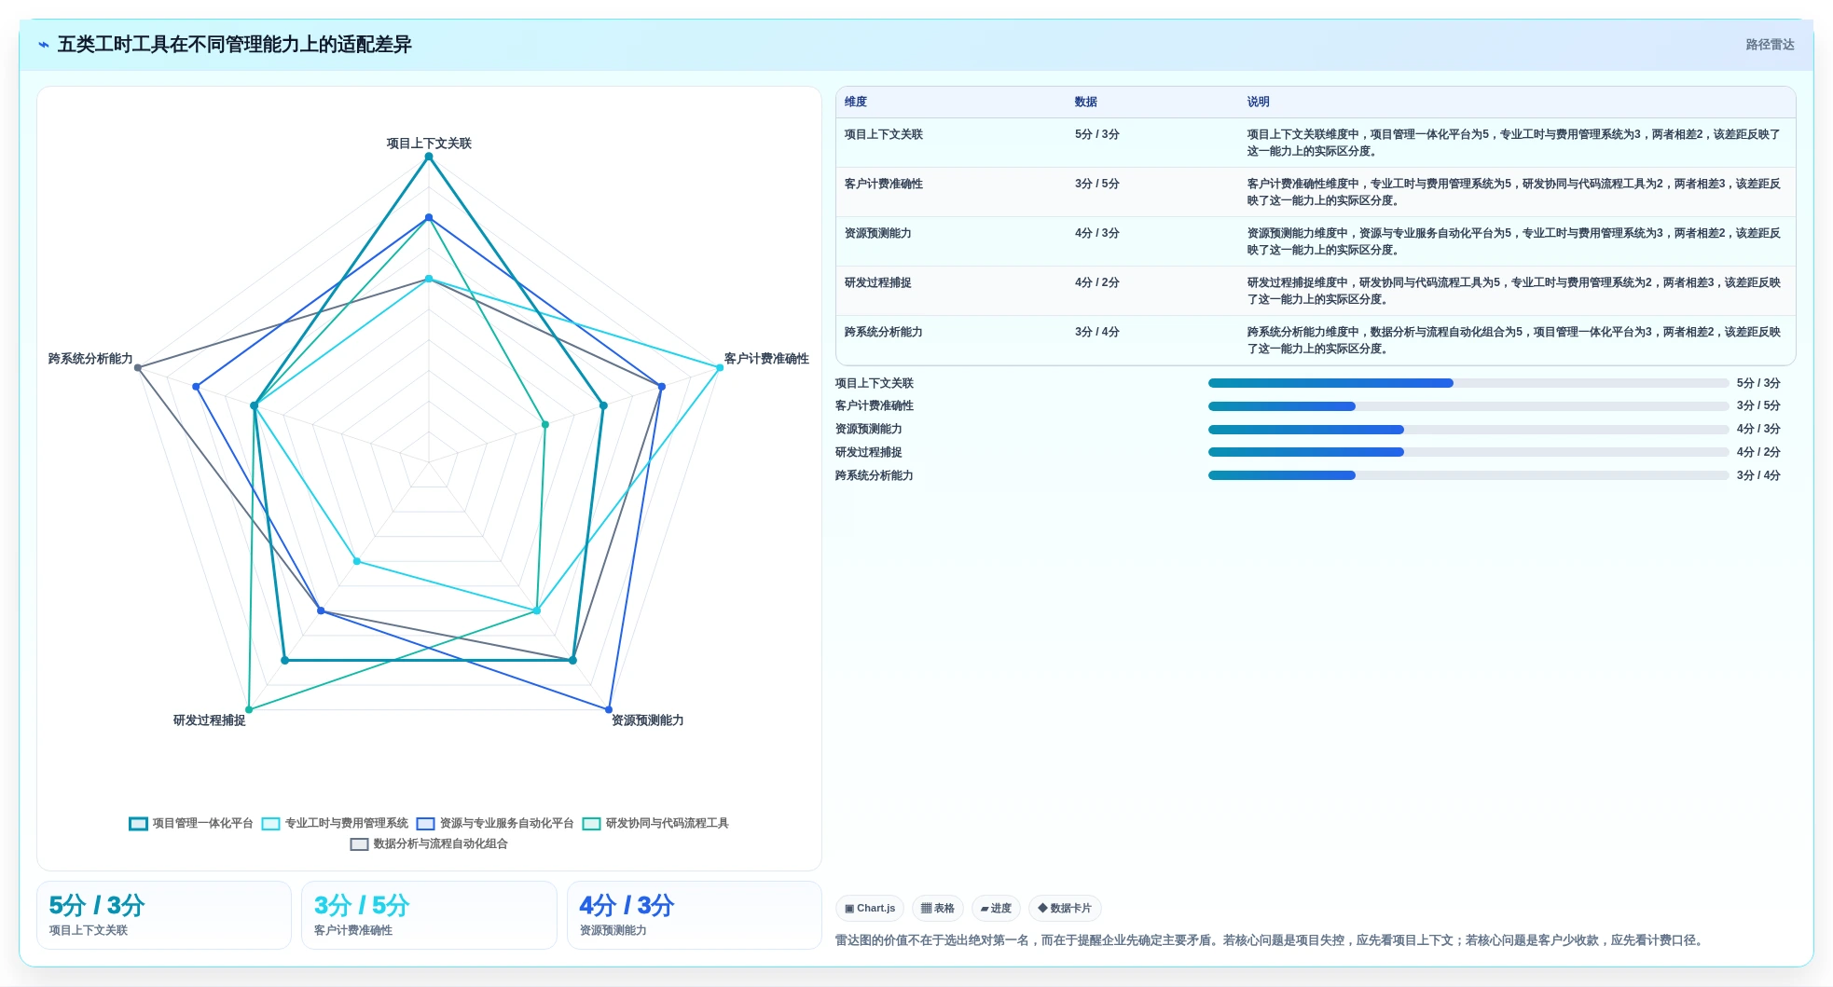Click the radar axis label 项目上下文关联

(429, 144)
